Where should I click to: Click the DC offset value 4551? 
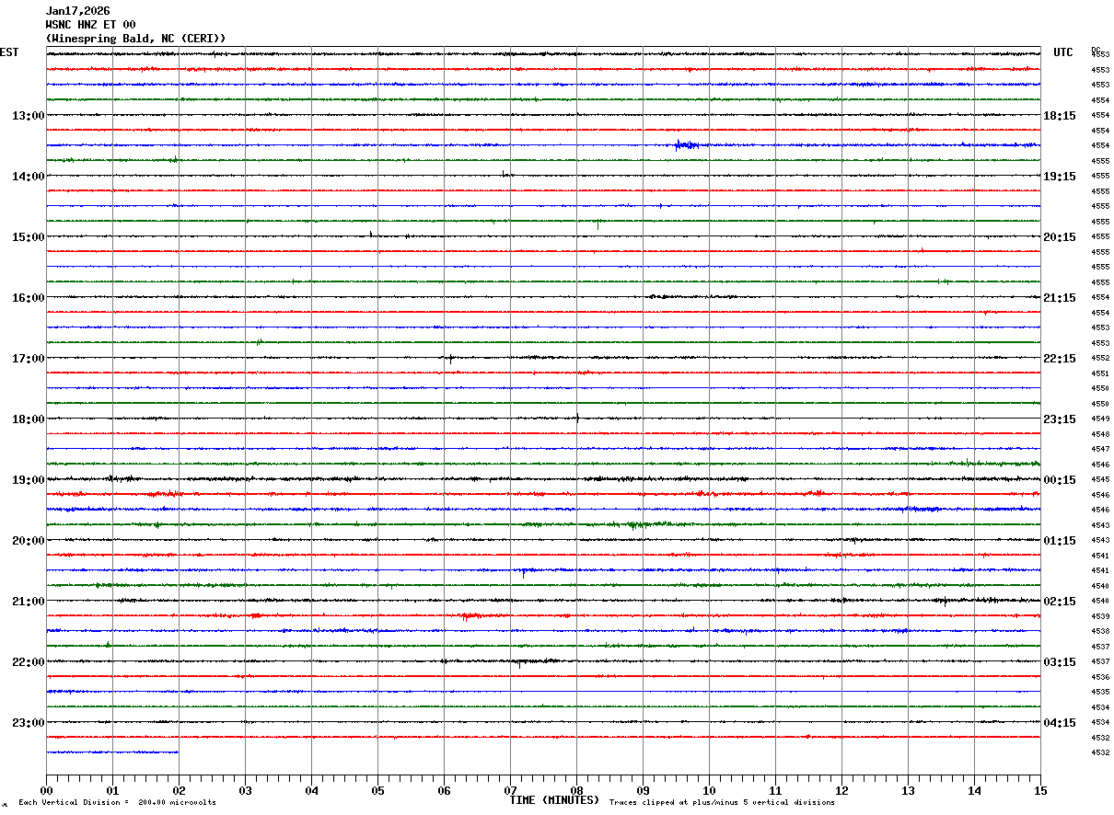tap(1100, 373)
